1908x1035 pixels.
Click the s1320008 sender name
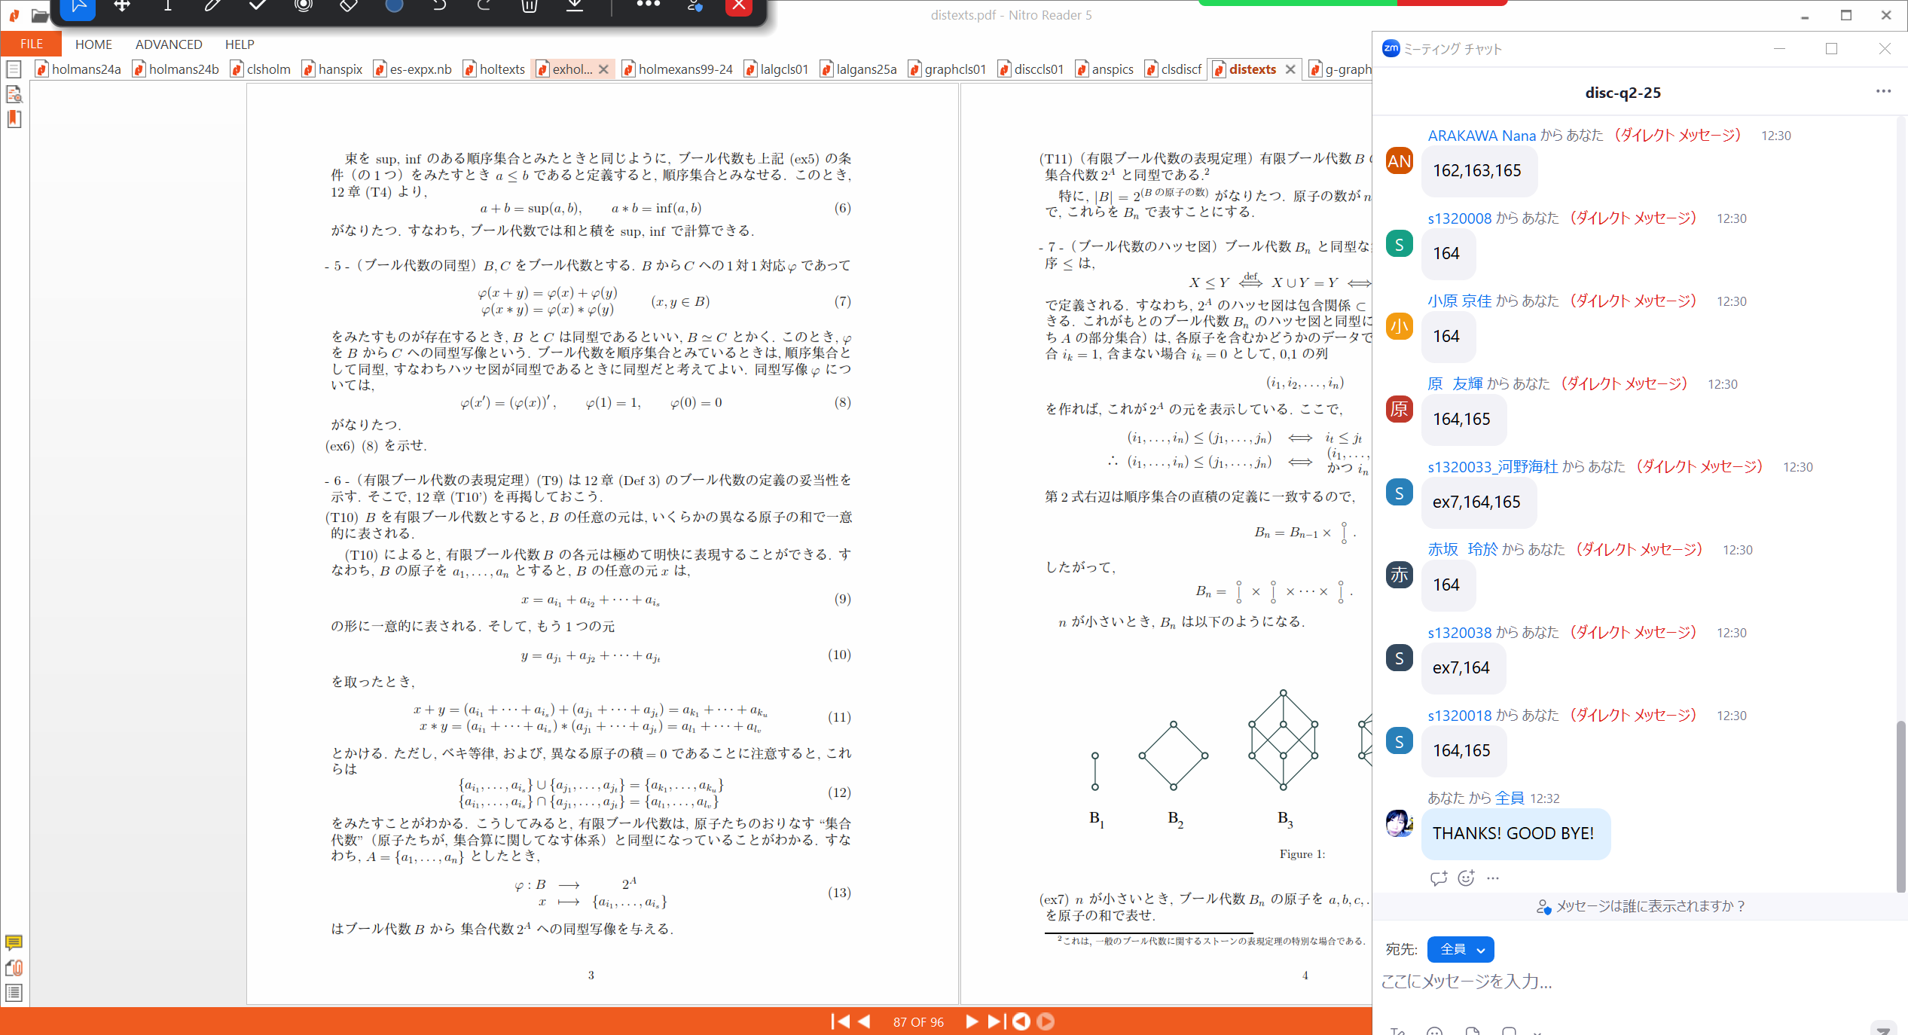[1460, 218]
